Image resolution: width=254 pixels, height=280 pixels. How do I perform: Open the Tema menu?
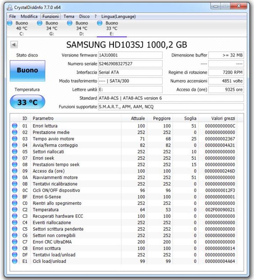(69, 16)
